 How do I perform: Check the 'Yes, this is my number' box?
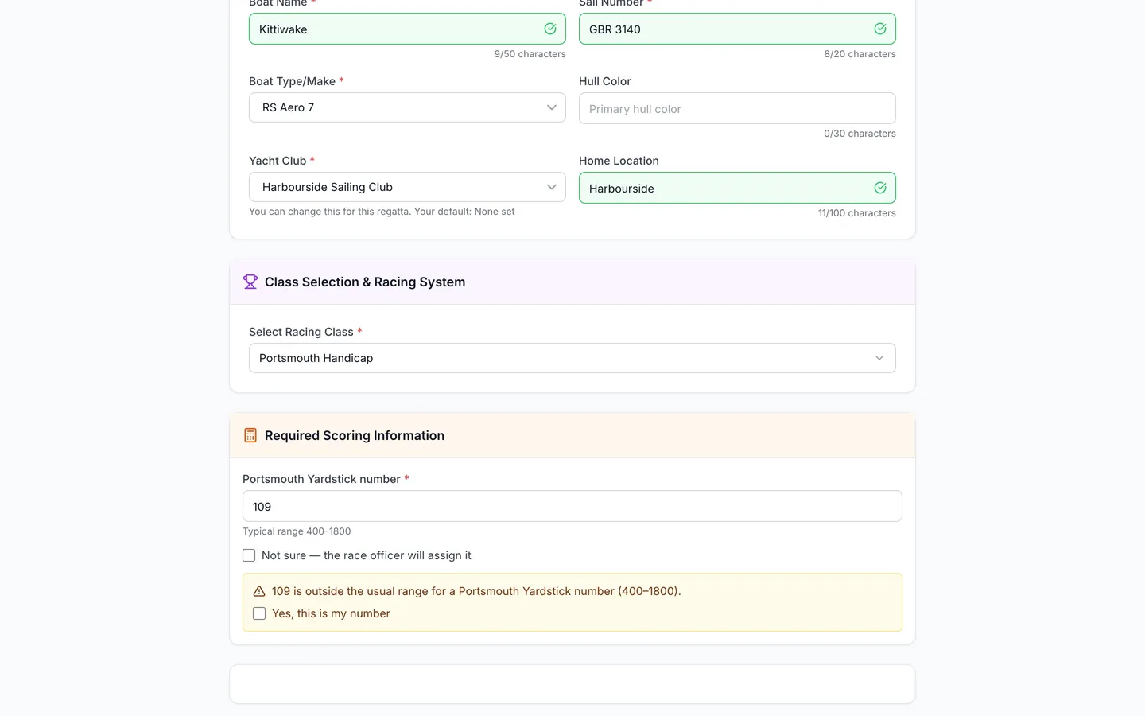coord(259,613)
